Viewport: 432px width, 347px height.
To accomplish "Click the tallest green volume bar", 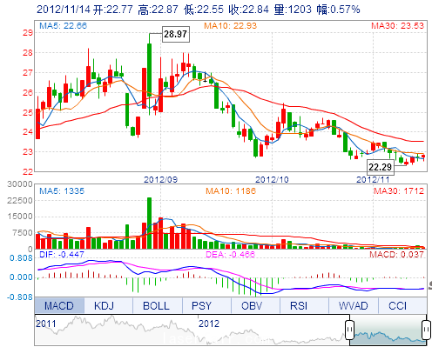I will (149, 223).
